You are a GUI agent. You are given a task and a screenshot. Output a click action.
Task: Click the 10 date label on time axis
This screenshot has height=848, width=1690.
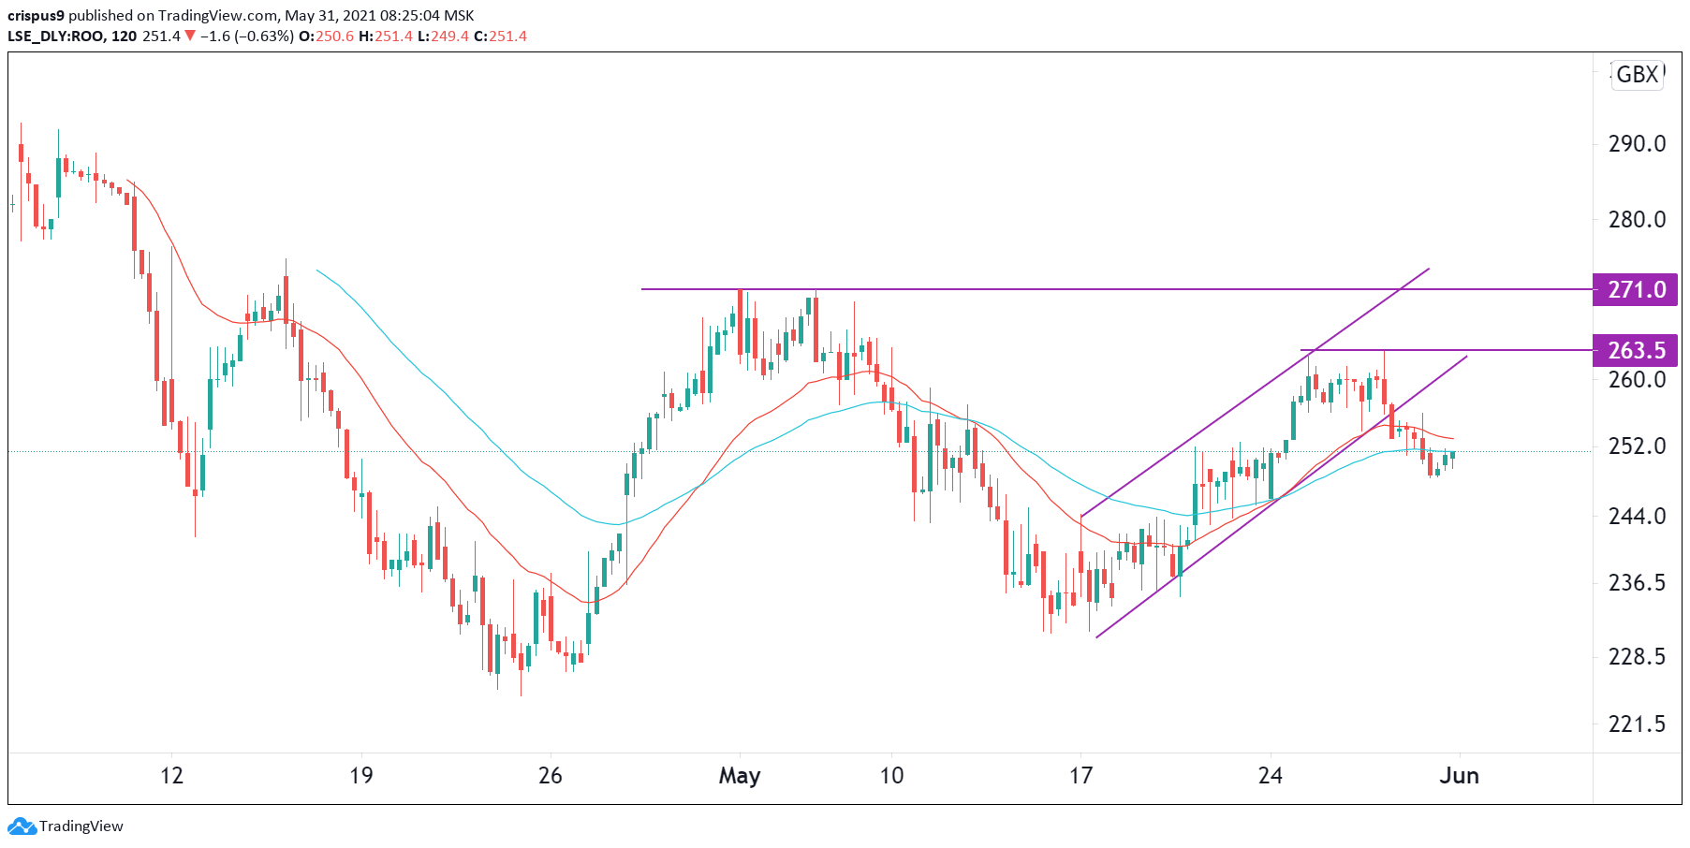tap(892, 776)
